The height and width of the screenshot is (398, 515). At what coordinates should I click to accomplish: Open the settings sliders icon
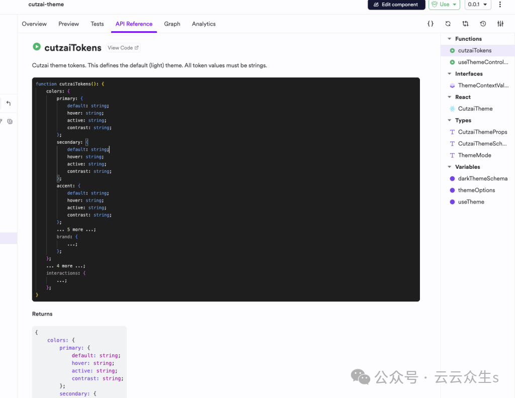point(500,24)
